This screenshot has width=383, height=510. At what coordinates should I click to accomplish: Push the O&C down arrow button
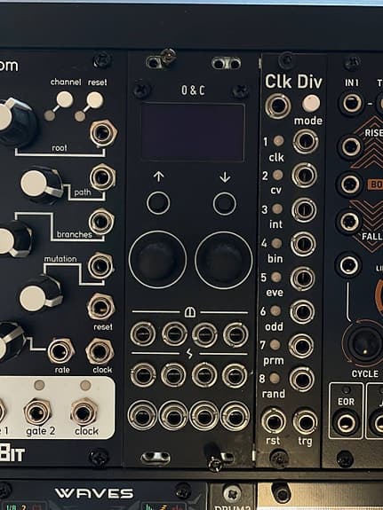(224, 204)
